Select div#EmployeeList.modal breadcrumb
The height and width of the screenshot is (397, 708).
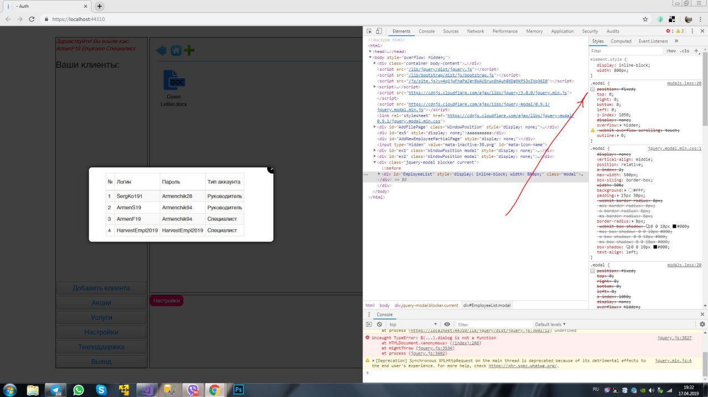pyautogui.click(x=487, y=305)
